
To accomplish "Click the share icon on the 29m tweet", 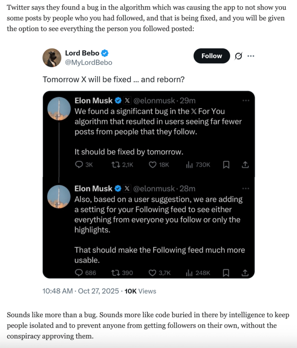I will point(245,165).
